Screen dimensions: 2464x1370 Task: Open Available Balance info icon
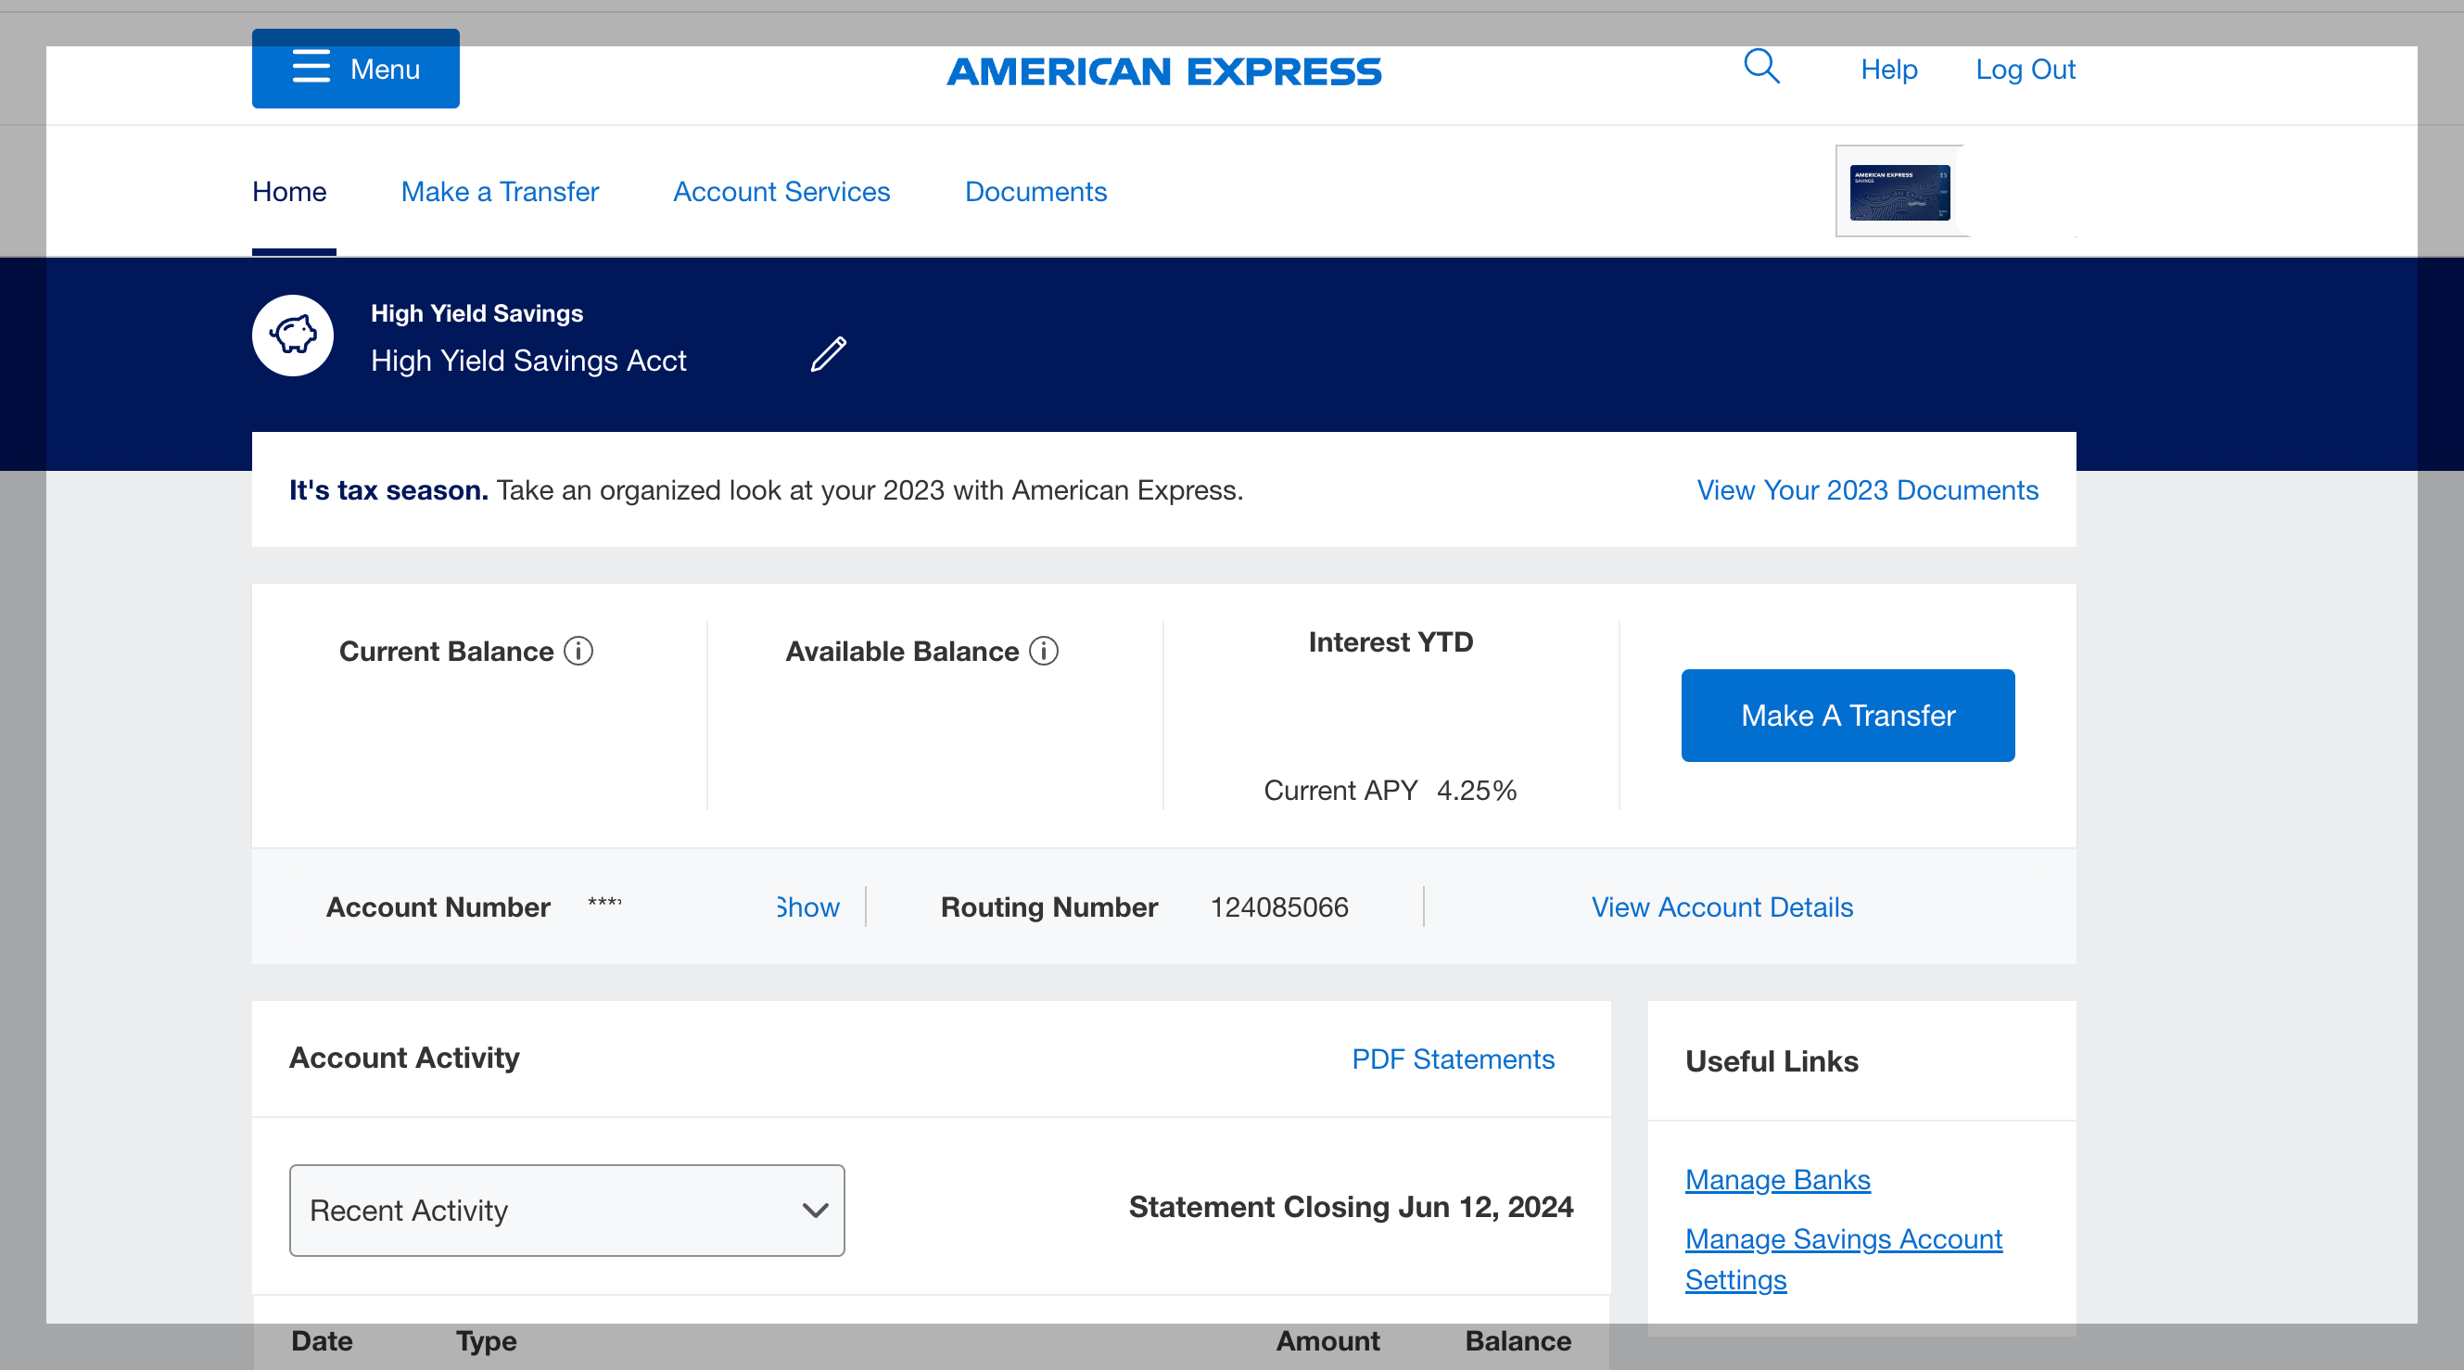pos(1044,651)
